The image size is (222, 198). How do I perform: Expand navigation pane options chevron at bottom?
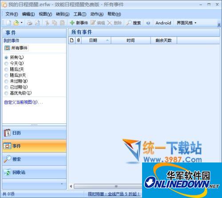[62, 184]
